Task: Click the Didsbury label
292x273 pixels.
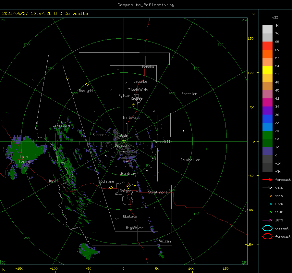Action: point(122,145)
